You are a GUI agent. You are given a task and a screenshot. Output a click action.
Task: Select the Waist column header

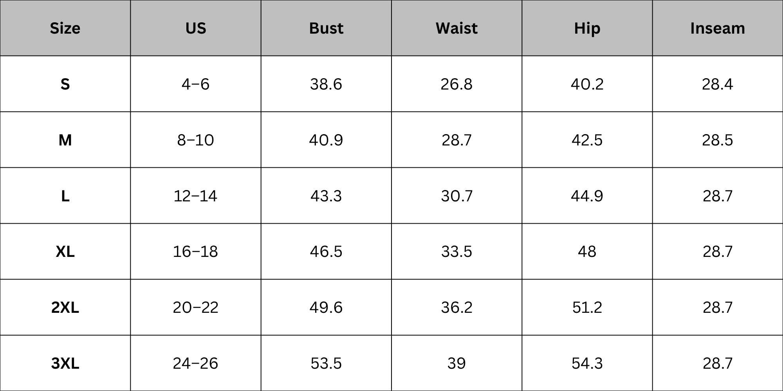click(456, 28)
